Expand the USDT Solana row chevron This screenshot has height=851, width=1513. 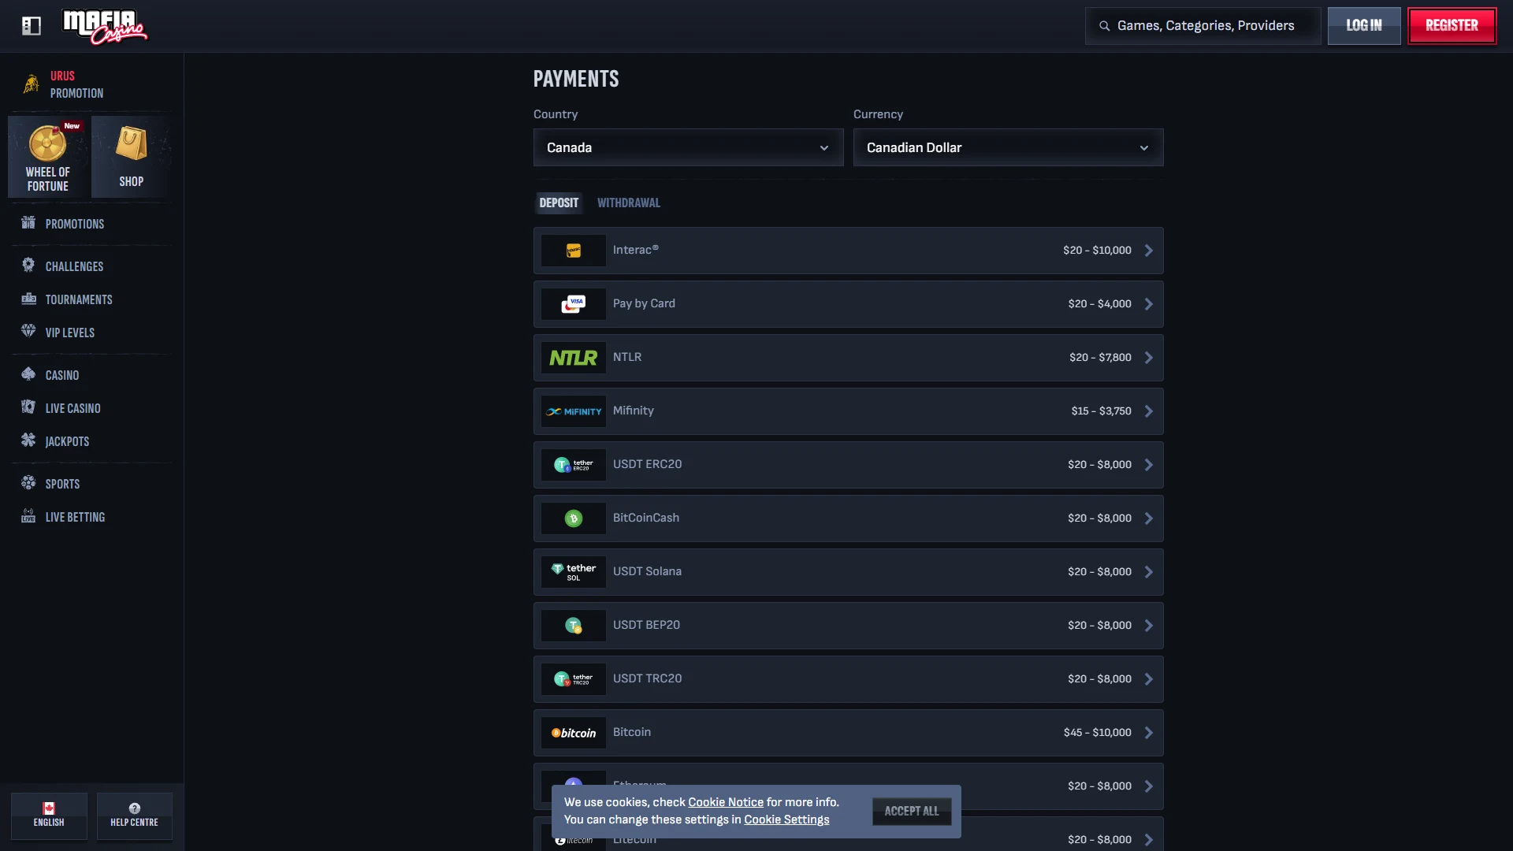[1149, 572]
